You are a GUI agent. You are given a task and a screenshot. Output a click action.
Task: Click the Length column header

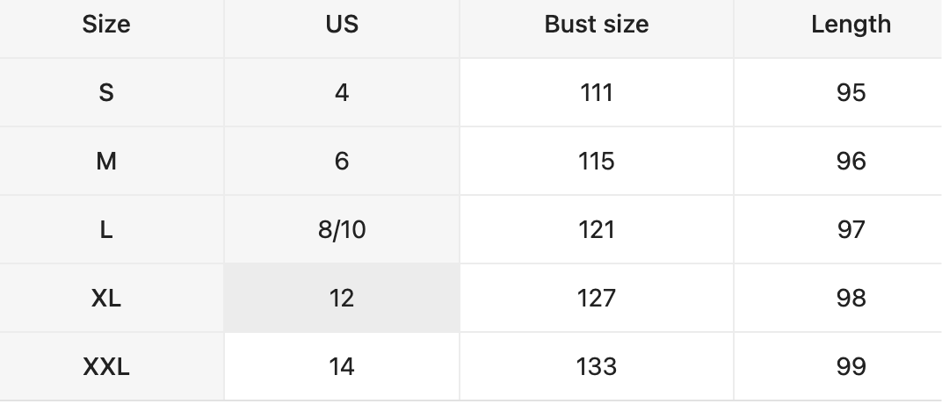pos(851,25)
